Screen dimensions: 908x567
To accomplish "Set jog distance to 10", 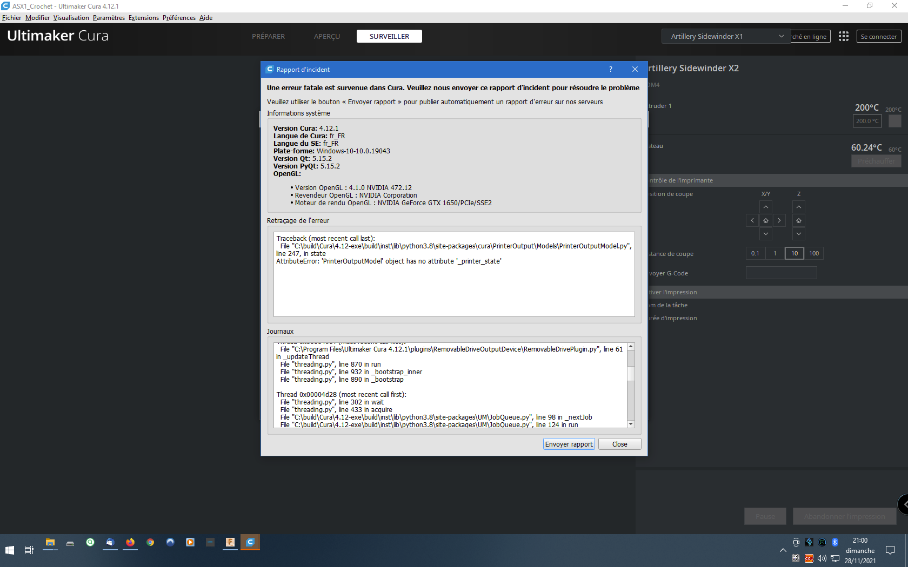I will pos(794,253).
